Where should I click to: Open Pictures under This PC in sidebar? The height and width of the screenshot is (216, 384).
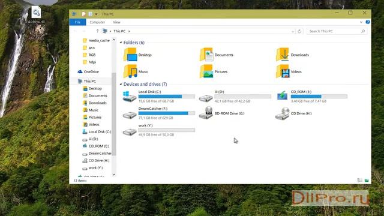92,118
